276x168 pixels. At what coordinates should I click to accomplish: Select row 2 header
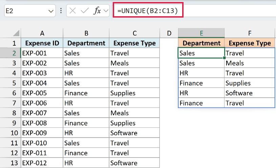click(x=10, y=53)
